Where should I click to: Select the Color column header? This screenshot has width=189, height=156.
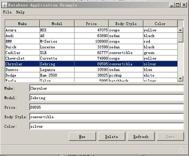tap(160, 23)
